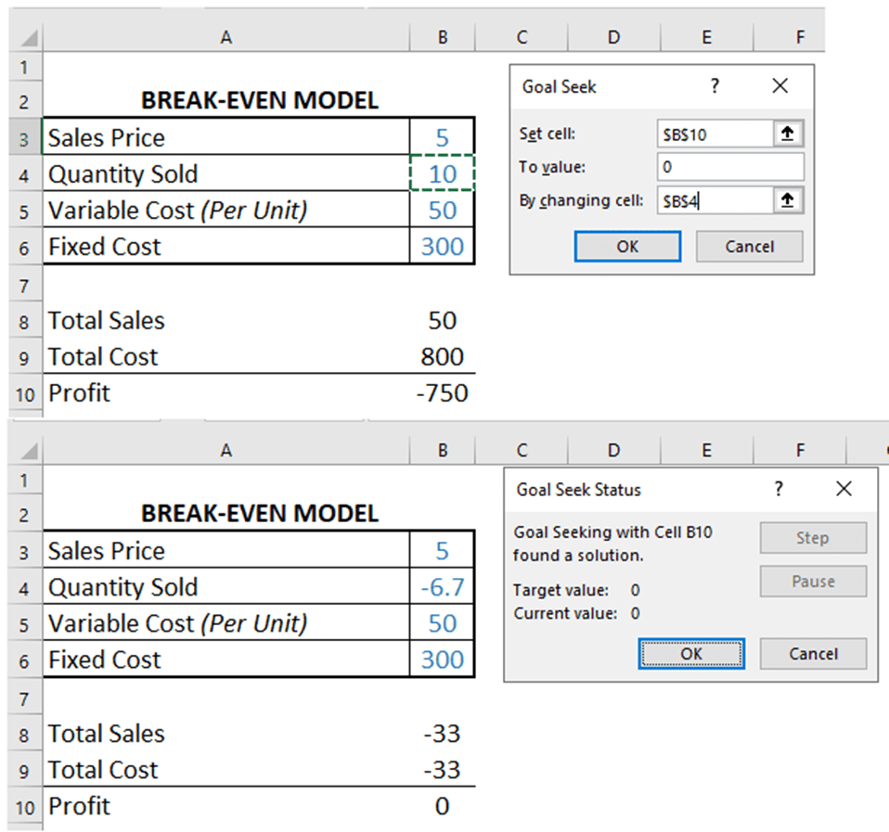Click help question mark in Goal Seek Status dialog
Screen dimensions: 889x832
click(x=779, y=489)
